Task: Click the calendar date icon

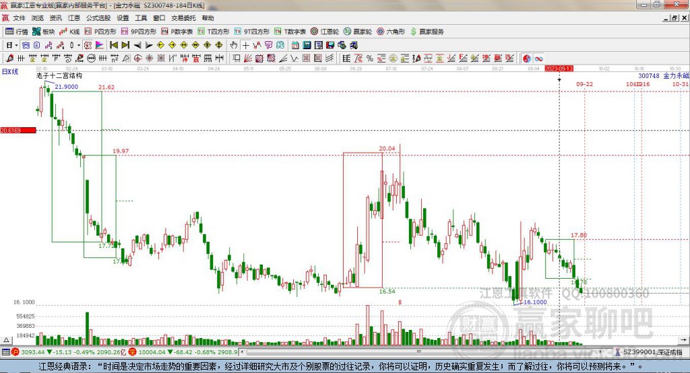Action: pos(295,45)
